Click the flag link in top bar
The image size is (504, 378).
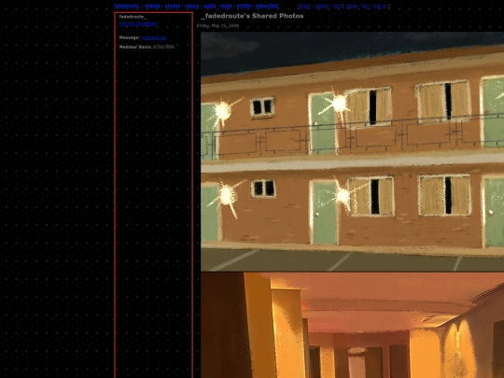[x=337, y=6]
